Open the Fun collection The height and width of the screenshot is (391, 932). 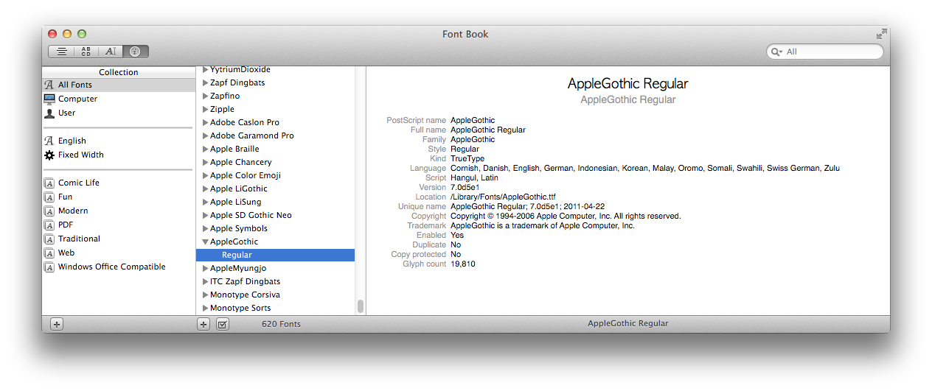coord(119,197)
